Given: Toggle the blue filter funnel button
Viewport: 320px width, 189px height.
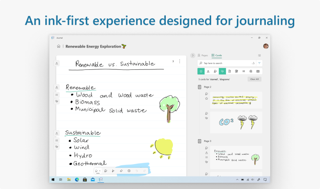Looking at the screenshot, I should tap(259, 63).
